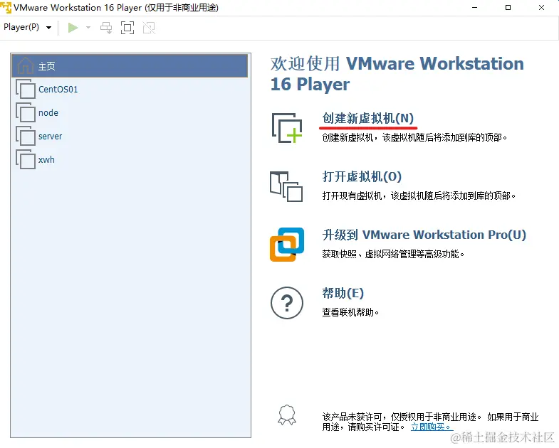Select the xwh virtual machine
The width and height of the screenshot is (559, 448).
click(130, 159)
